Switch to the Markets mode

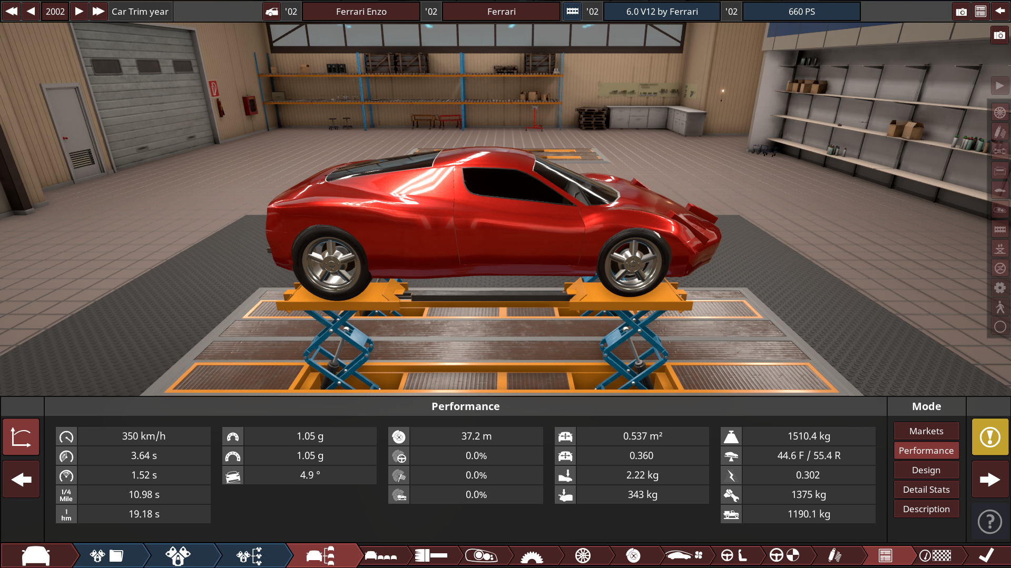(x=926, y=431)
